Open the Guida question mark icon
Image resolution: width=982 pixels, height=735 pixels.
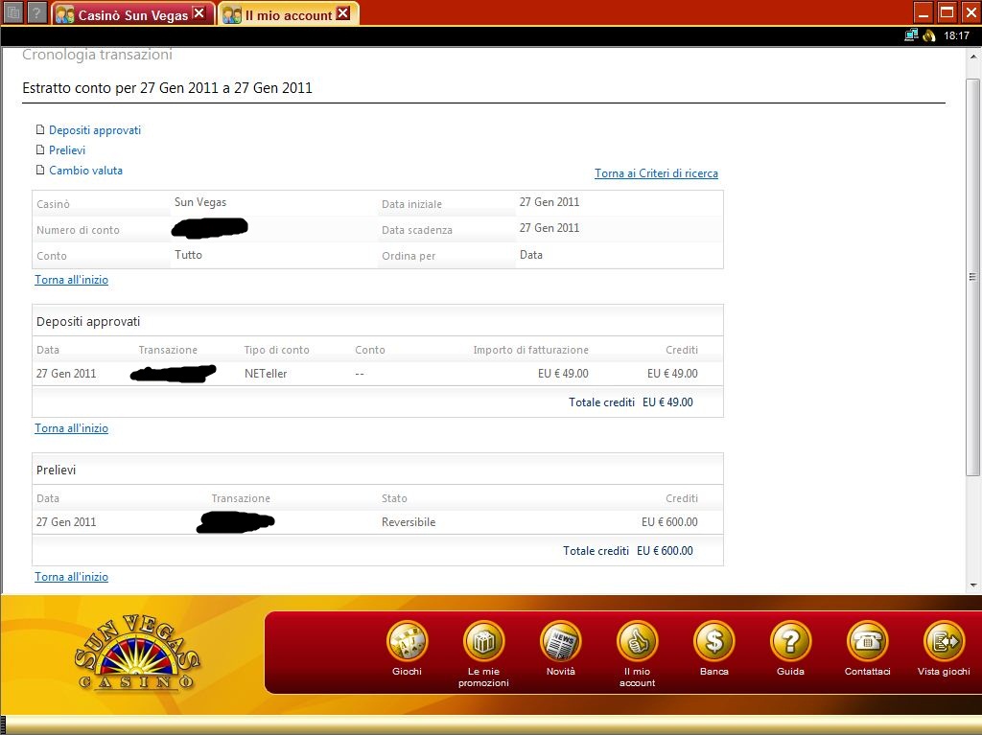[x=790, y=641]
